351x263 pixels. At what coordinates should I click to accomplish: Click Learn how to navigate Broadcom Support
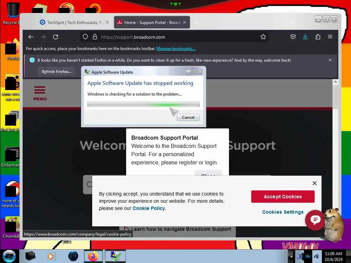pyautogui.click(x=181, y=229)
